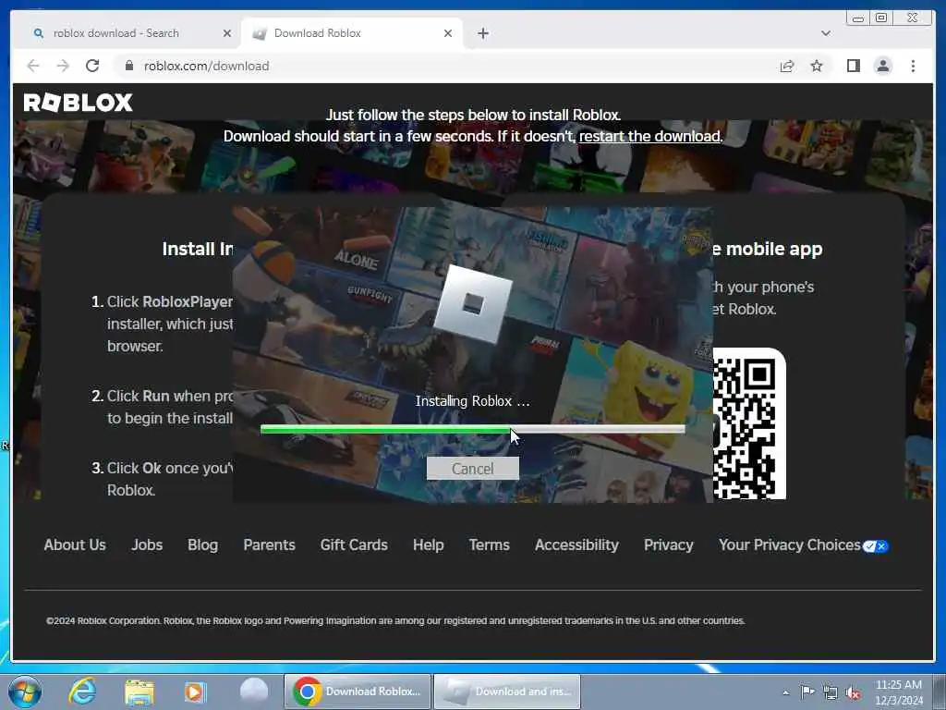946x710 pixels.
Task: Open the Accessibility footer link
Action: tap(576, 545)
